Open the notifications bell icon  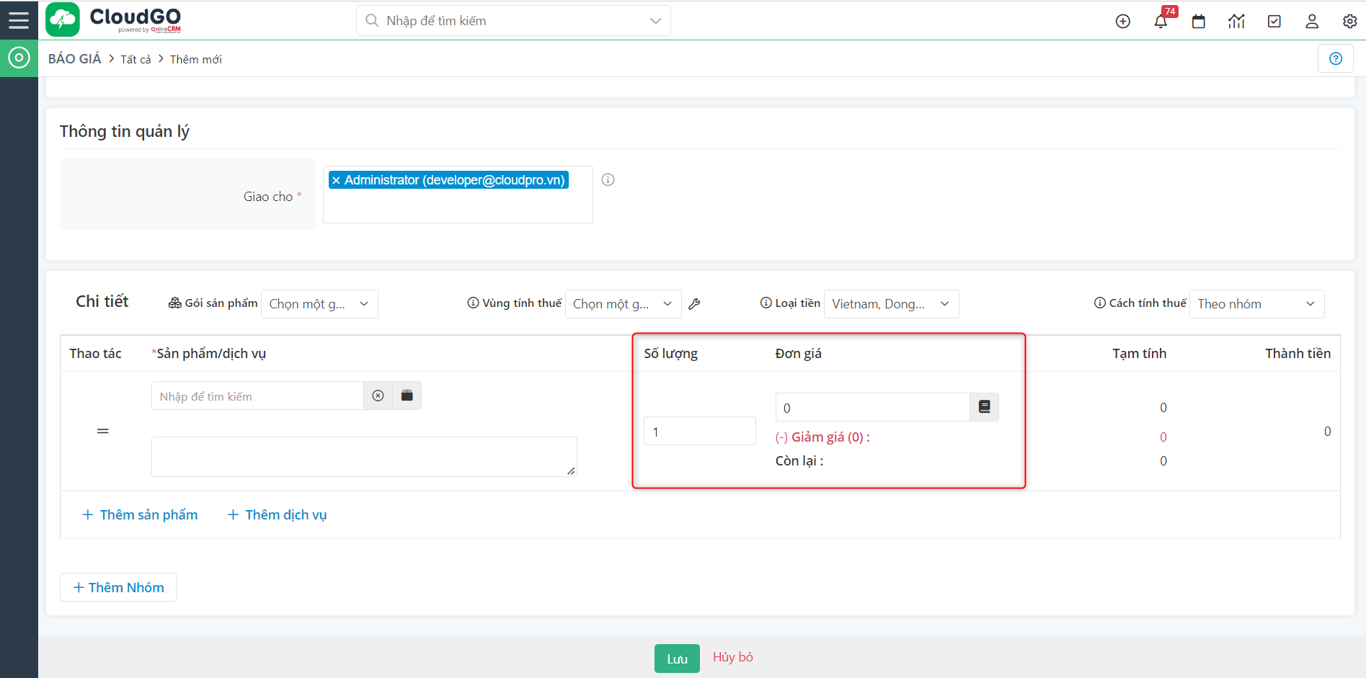[x=1160, y=21]
